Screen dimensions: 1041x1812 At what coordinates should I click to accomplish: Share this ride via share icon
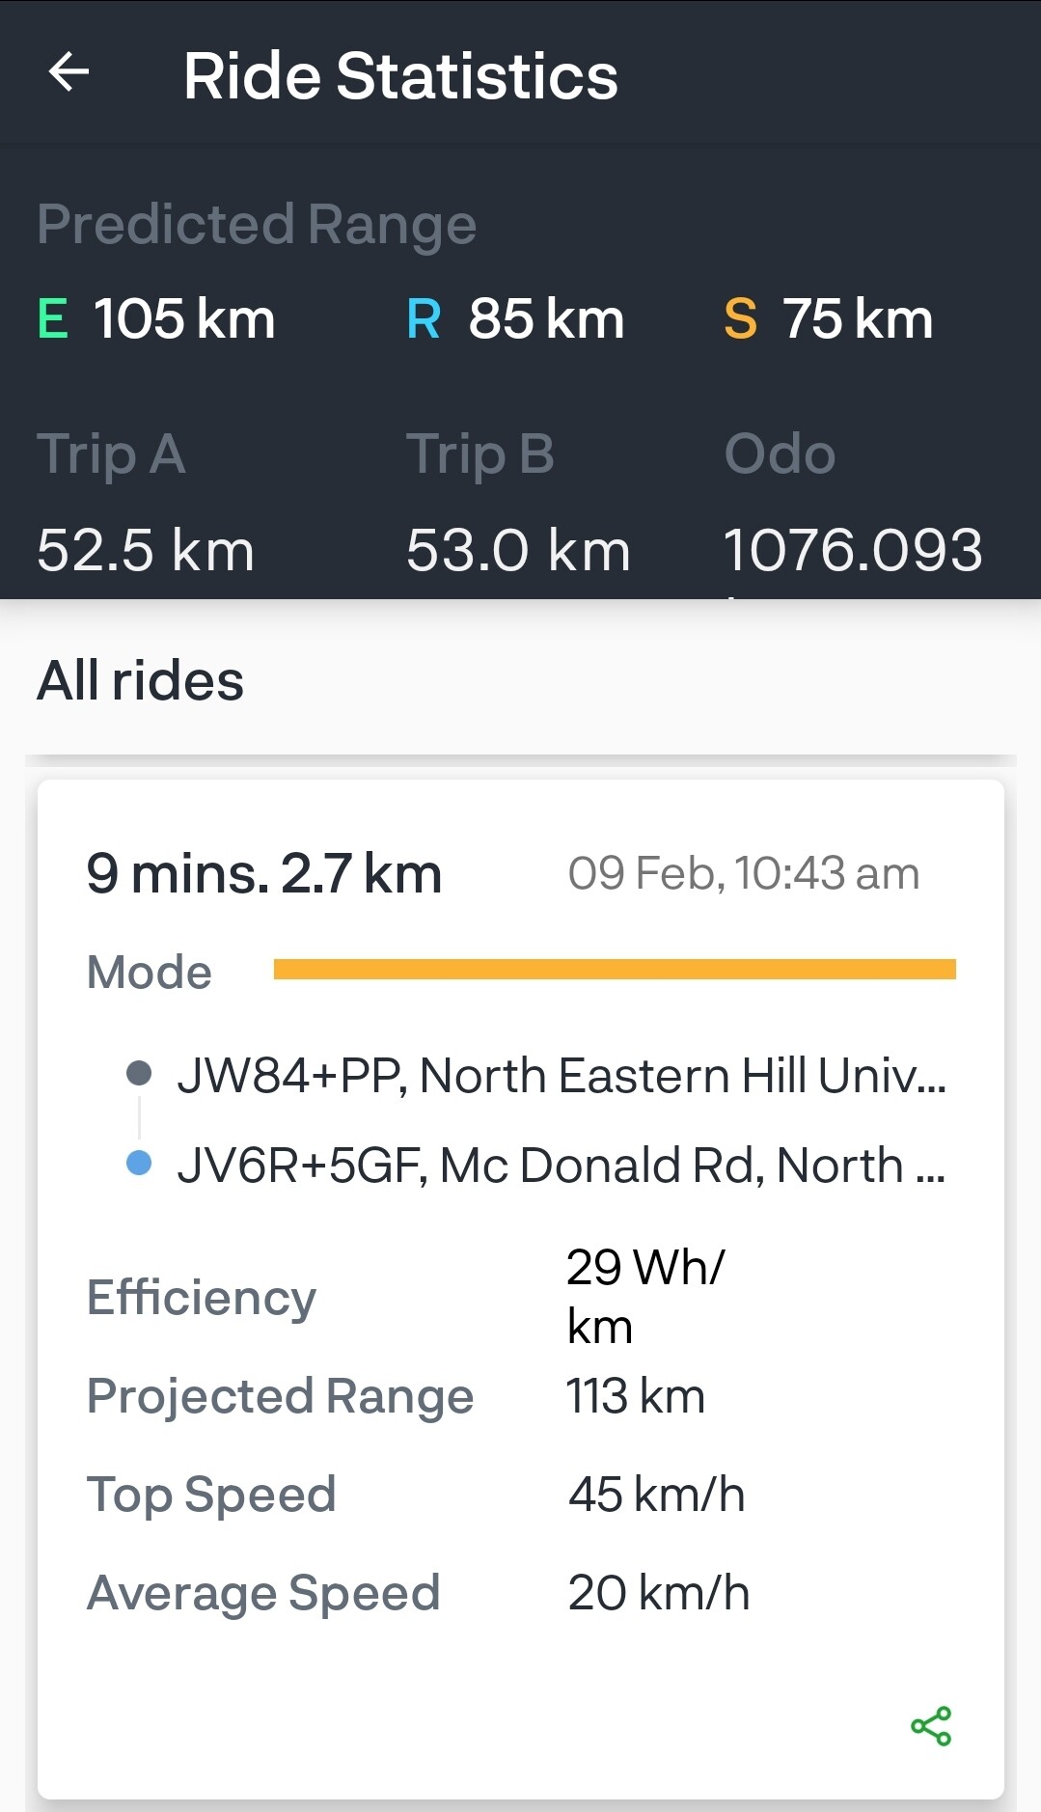coord(931,1726)
